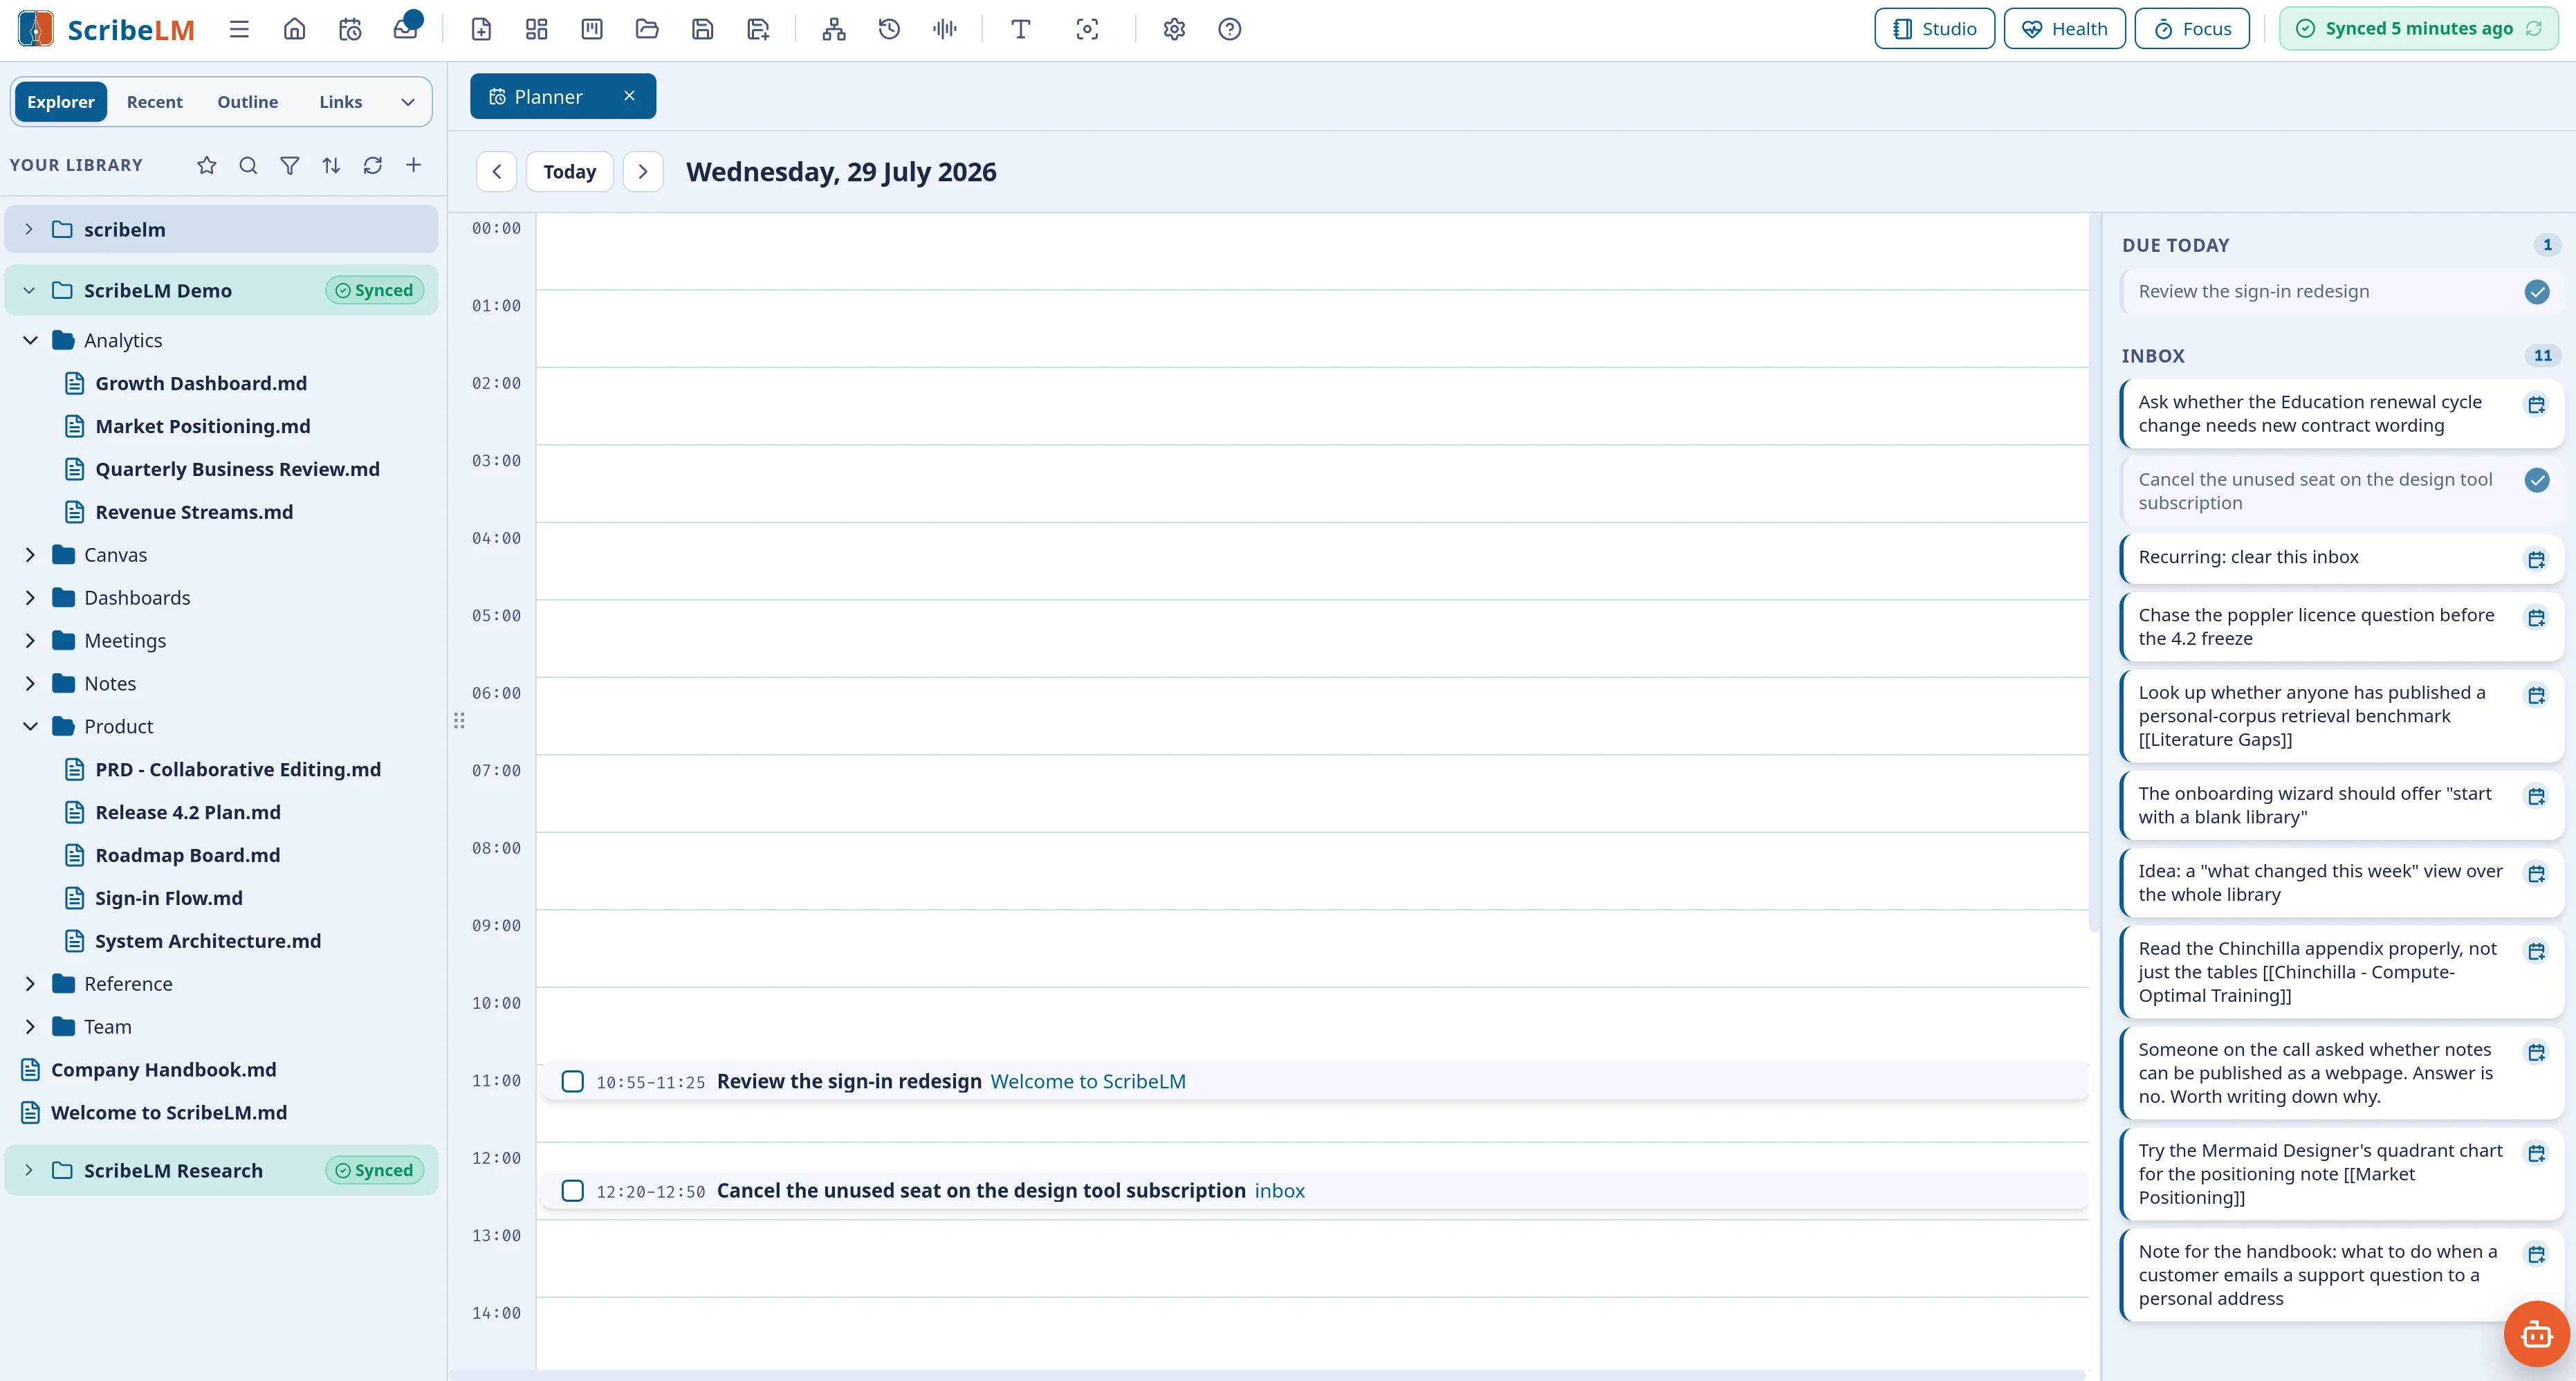Collapse the Product folder
The image size is (2576, 1381).
click(30, 726)
